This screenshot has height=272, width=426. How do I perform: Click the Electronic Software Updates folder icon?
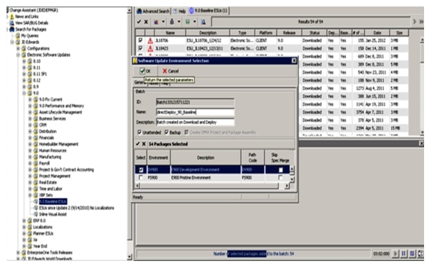point(24,55)
